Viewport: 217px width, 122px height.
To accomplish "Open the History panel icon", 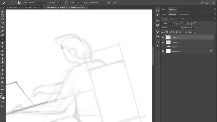I will [157, 11].
